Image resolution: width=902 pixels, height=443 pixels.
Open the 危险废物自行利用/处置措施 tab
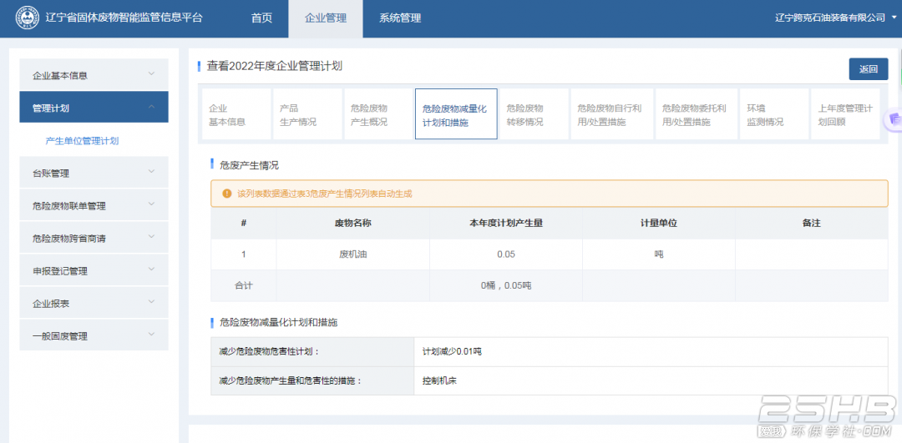click(x=612, y=114)
